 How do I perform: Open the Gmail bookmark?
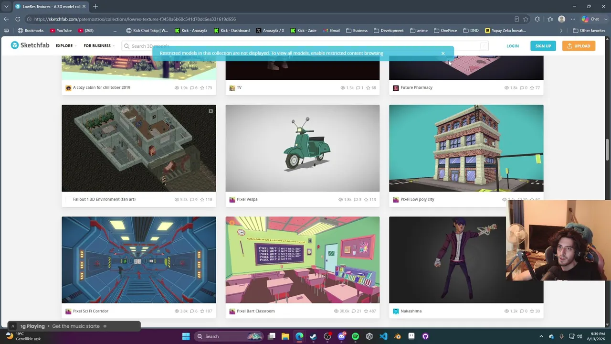pos(331,31)
